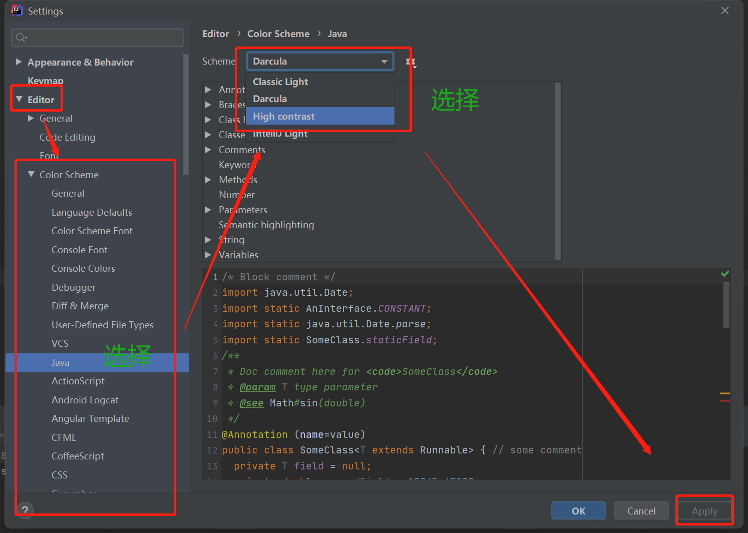Image resolution: width=748 pixels, height=533 pixels.
Task: Click the search magnifier icon in settings
Action: [x=22, y=38]
